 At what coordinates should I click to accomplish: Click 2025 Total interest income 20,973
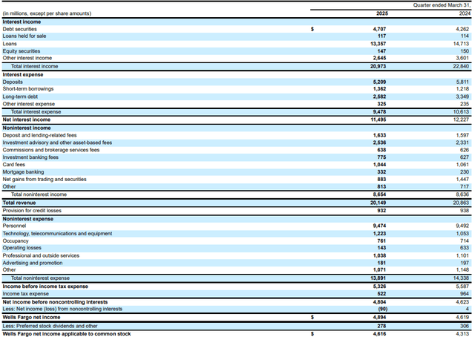(378, 66)
